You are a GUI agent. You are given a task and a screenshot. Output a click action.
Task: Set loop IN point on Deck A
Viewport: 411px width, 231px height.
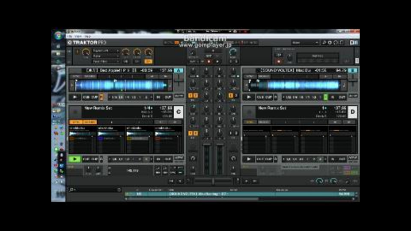point(158,97)
